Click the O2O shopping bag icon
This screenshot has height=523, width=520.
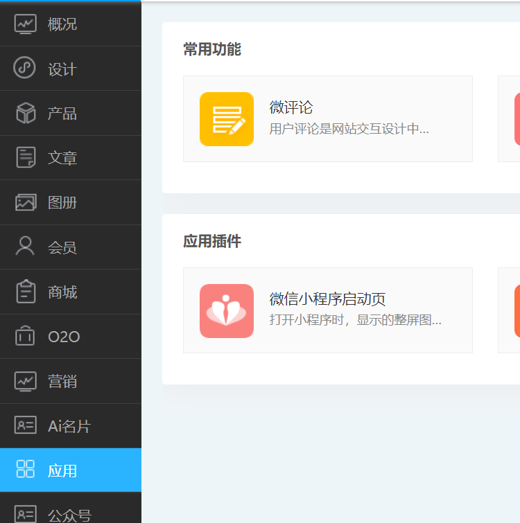point(25,335)
